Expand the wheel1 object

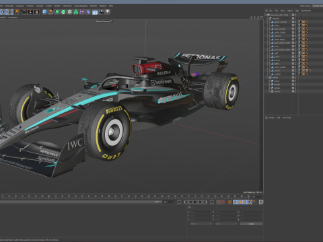[270, 85]
